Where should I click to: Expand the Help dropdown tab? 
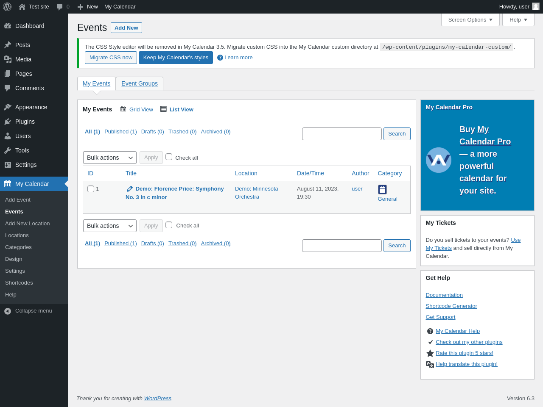[x=518, y=20]
